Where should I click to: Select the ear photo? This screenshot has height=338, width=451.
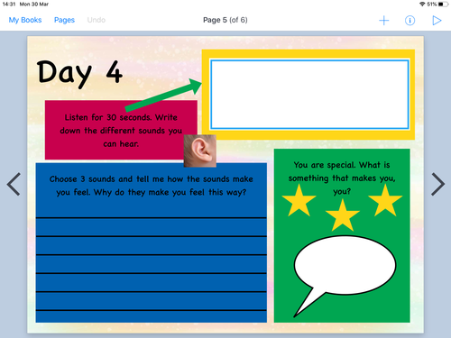[200, 151]
